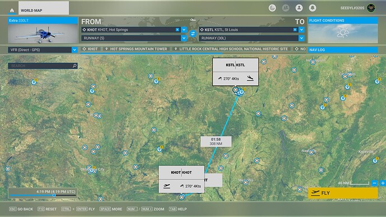386x217 pixels.
Task: Click the FLY shortcut label in bottom bar
Action: click(x=92, y=209)
